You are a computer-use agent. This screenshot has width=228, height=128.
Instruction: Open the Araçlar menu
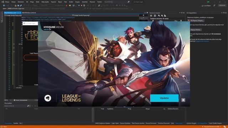[77, 2]
